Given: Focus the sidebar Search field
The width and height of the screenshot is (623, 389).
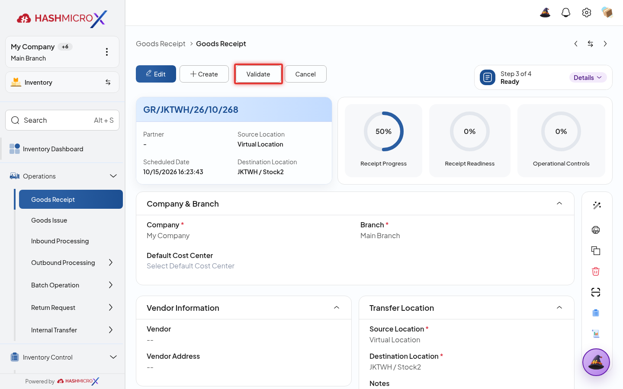Looking at the screenshot, I should [x=62, y=120].
